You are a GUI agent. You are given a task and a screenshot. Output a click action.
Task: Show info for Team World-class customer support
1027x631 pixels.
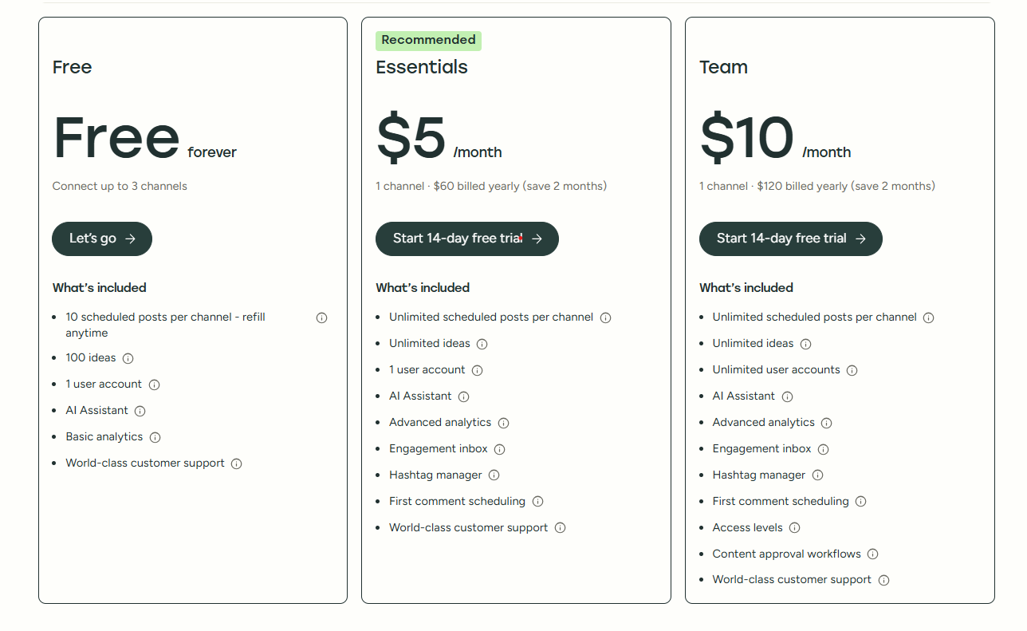[883, 580]
